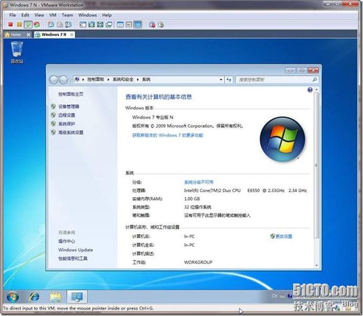Switch to the Home tab
363x316 pixels.
pos(15,35)
